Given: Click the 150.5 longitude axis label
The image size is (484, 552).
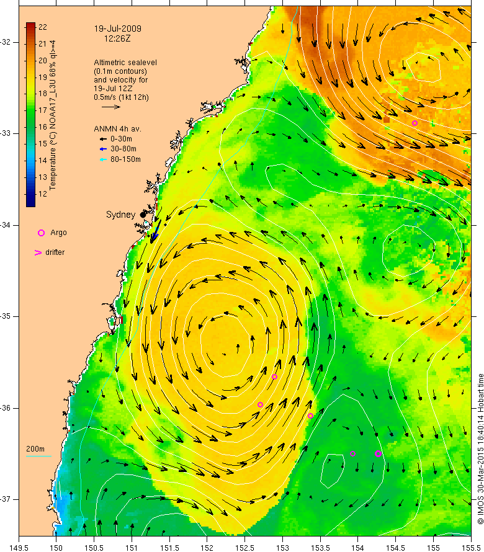Looking at the screenshot, I should coord(94,548).
